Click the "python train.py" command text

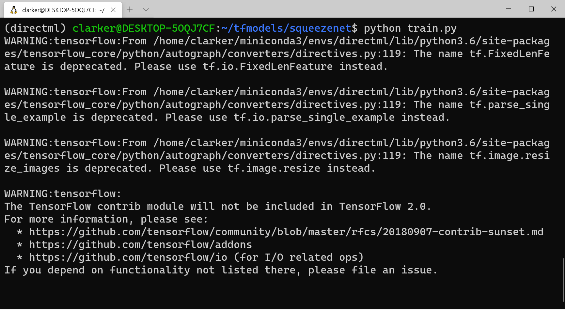pos(410,28)
